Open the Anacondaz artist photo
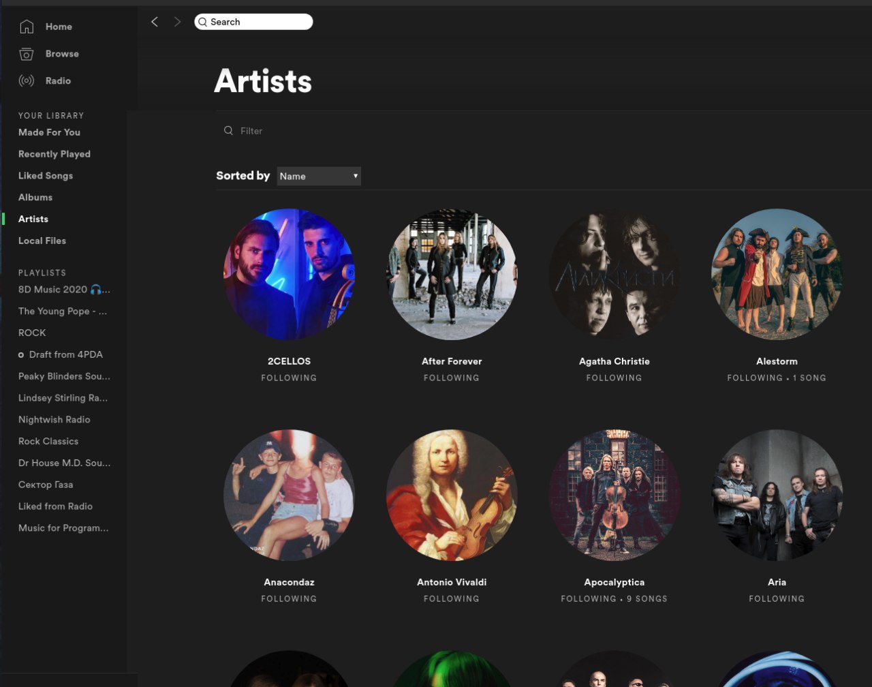 point(289,495)
